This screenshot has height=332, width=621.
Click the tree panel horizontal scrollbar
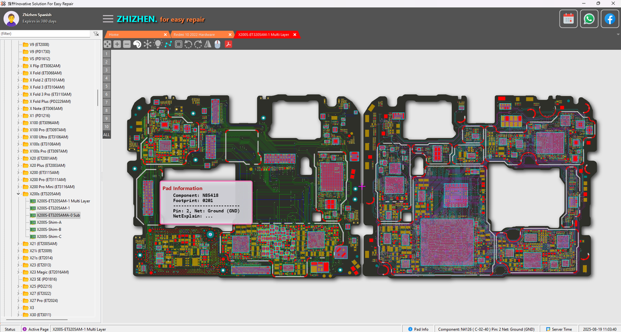point(36,320)
